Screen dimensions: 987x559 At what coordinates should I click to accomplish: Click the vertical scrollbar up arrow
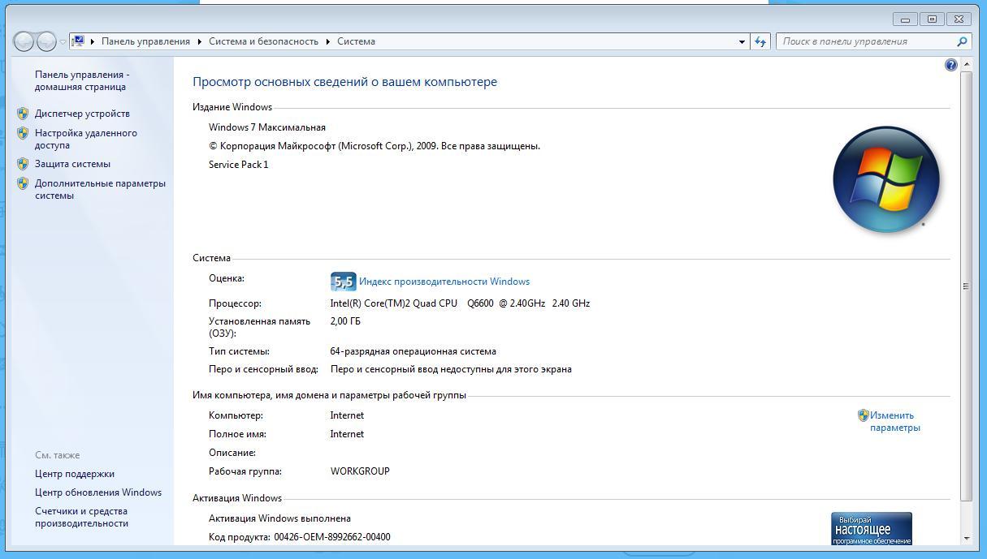(x=966, y=65)
